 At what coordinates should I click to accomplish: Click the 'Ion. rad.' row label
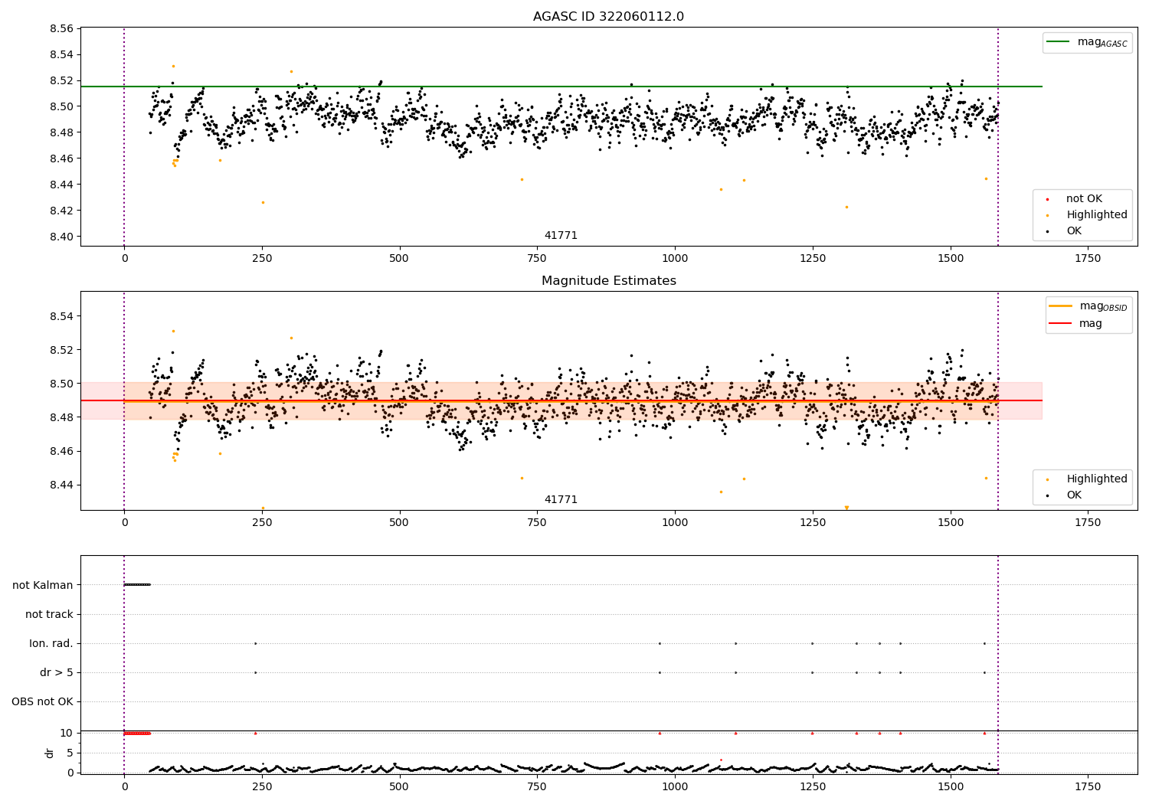tap(51, 643)
